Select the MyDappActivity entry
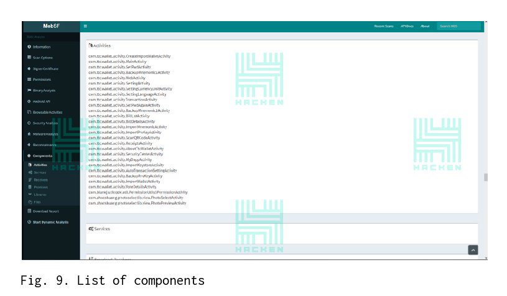 120,160
